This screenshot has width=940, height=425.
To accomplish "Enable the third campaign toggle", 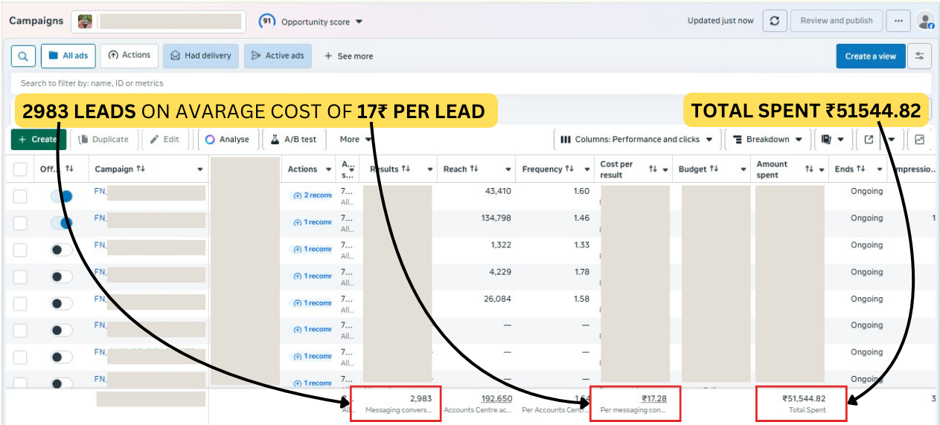I will pyautogui.click(x=62, y=250).
